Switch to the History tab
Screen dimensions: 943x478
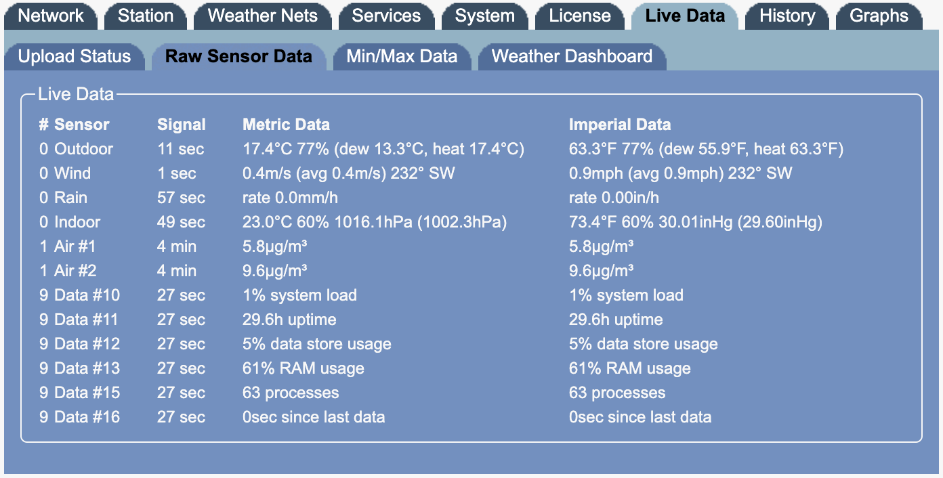coord(787,16)
